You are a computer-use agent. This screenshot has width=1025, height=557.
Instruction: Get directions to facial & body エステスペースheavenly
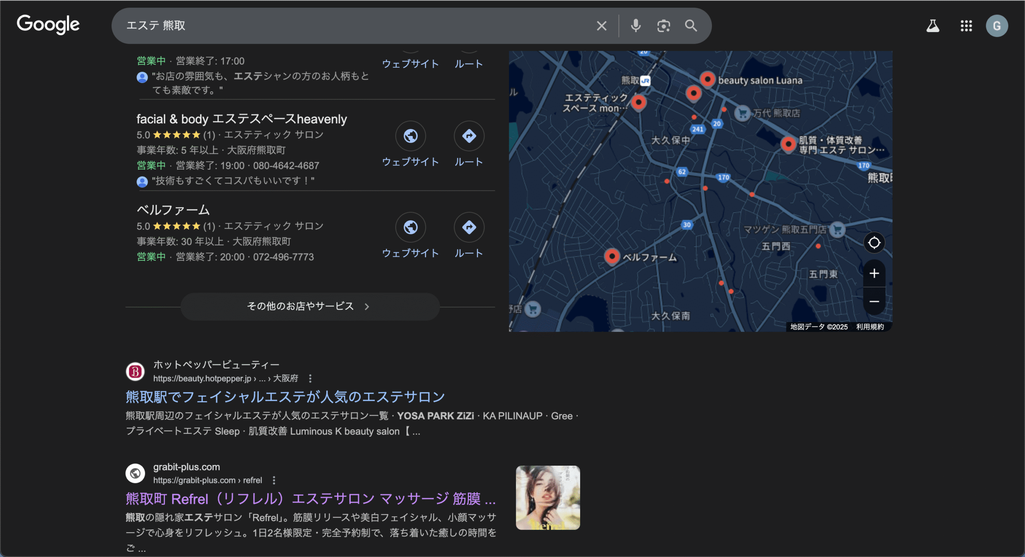click(469, 136)
